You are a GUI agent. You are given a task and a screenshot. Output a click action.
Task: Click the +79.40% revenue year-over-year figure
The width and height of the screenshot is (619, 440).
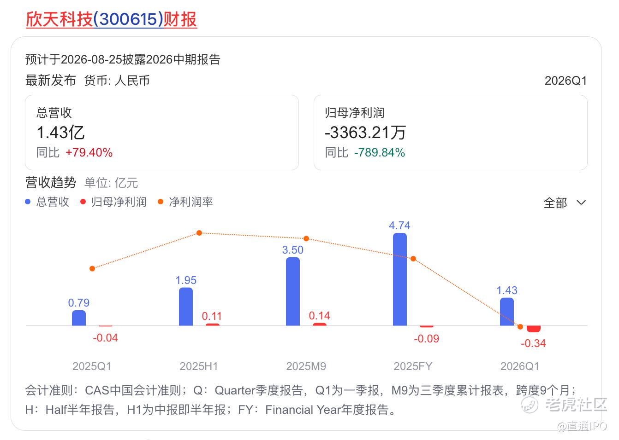89,153
